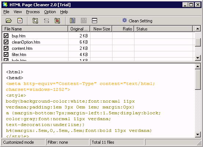Click Filter: none status bar panel
This screenshot has width=203, height=147.
coord(68,142)
